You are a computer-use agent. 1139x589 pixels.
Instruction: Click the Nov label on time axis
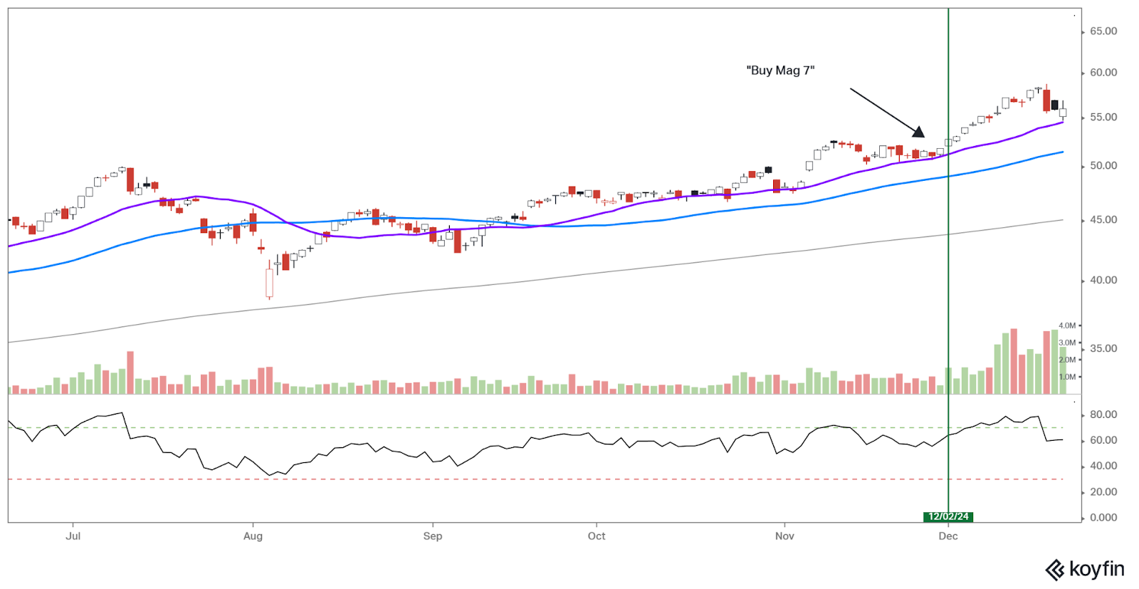784,536
